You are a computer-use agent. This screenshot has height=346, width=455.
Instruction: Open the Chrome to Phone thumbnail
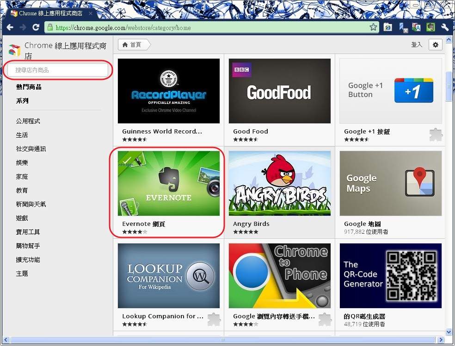[279, 276]
